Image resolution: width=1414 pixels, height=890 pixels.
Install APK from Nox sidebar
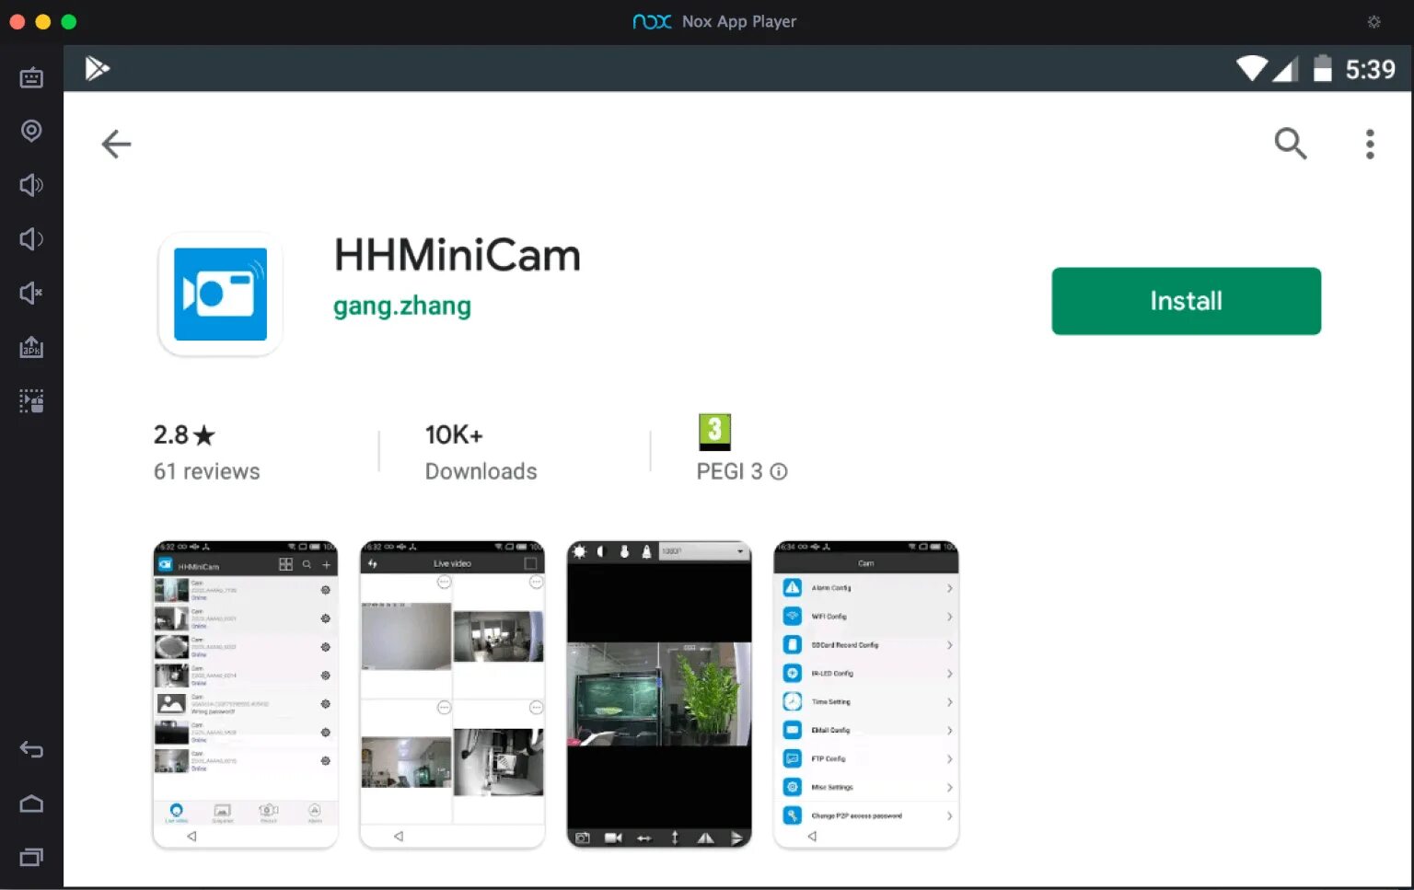coord(31,347)
